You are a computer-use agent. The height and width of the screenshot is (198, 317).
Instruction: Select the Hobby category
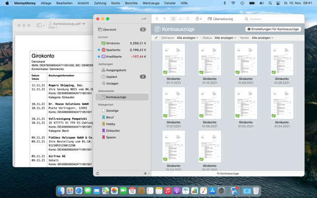coord(122,124)
